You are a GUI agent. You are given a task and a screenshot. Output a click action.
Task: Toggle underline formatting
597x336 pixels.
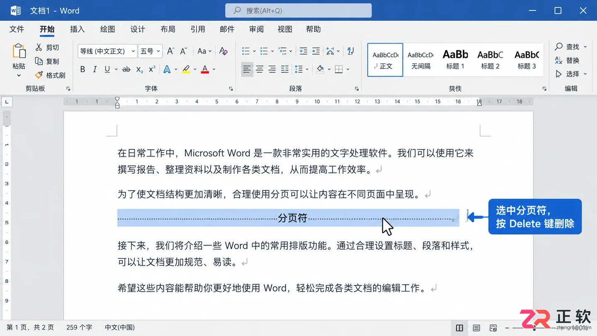107,69
